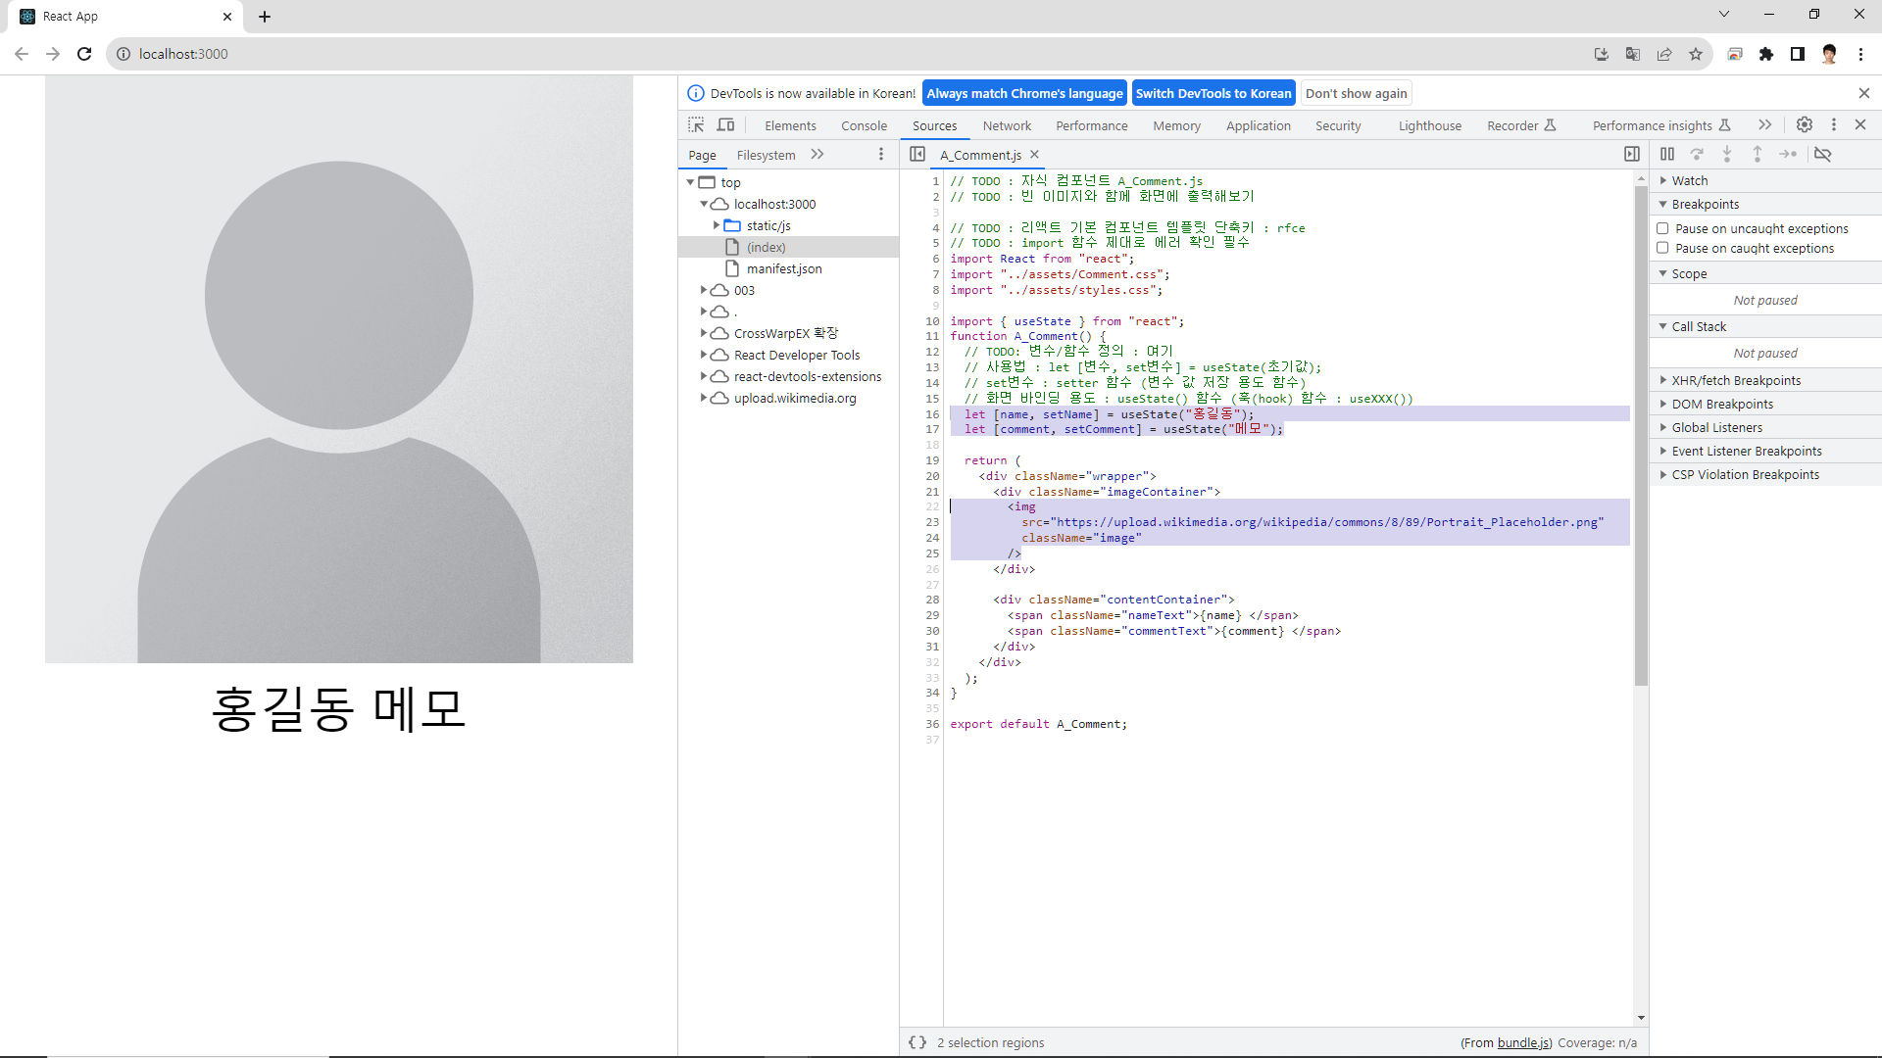1882x1058 pixels.
Task: Expand the static/js folder
Action: [717, 225]
